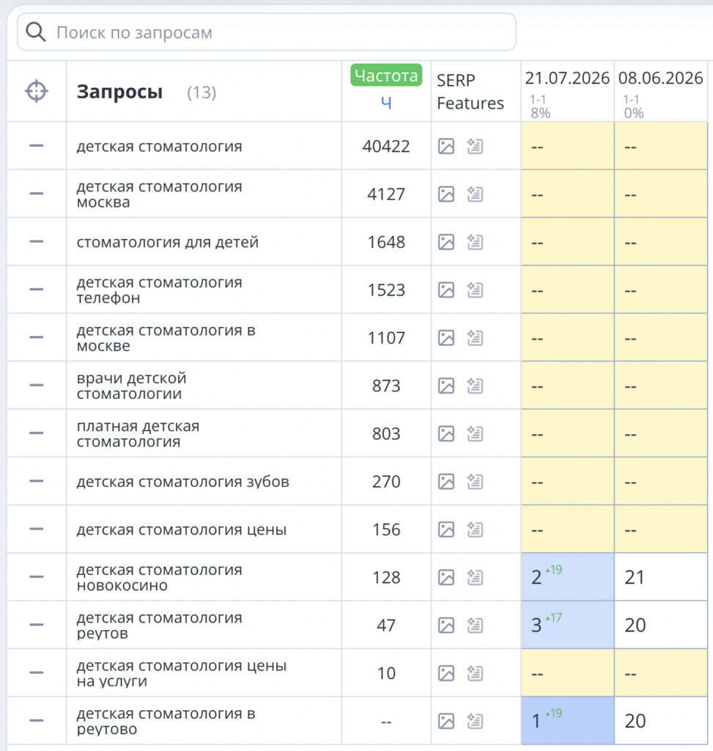Open the 21.07.2026 date column header
This screenshot has width=713, height=751.
tap(567, 78)
